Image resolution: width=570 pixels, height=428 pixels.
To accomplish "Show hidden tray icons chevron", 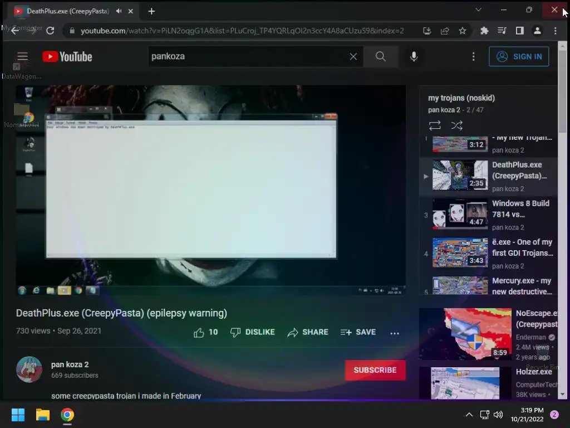I will click(x=469, y=415).
